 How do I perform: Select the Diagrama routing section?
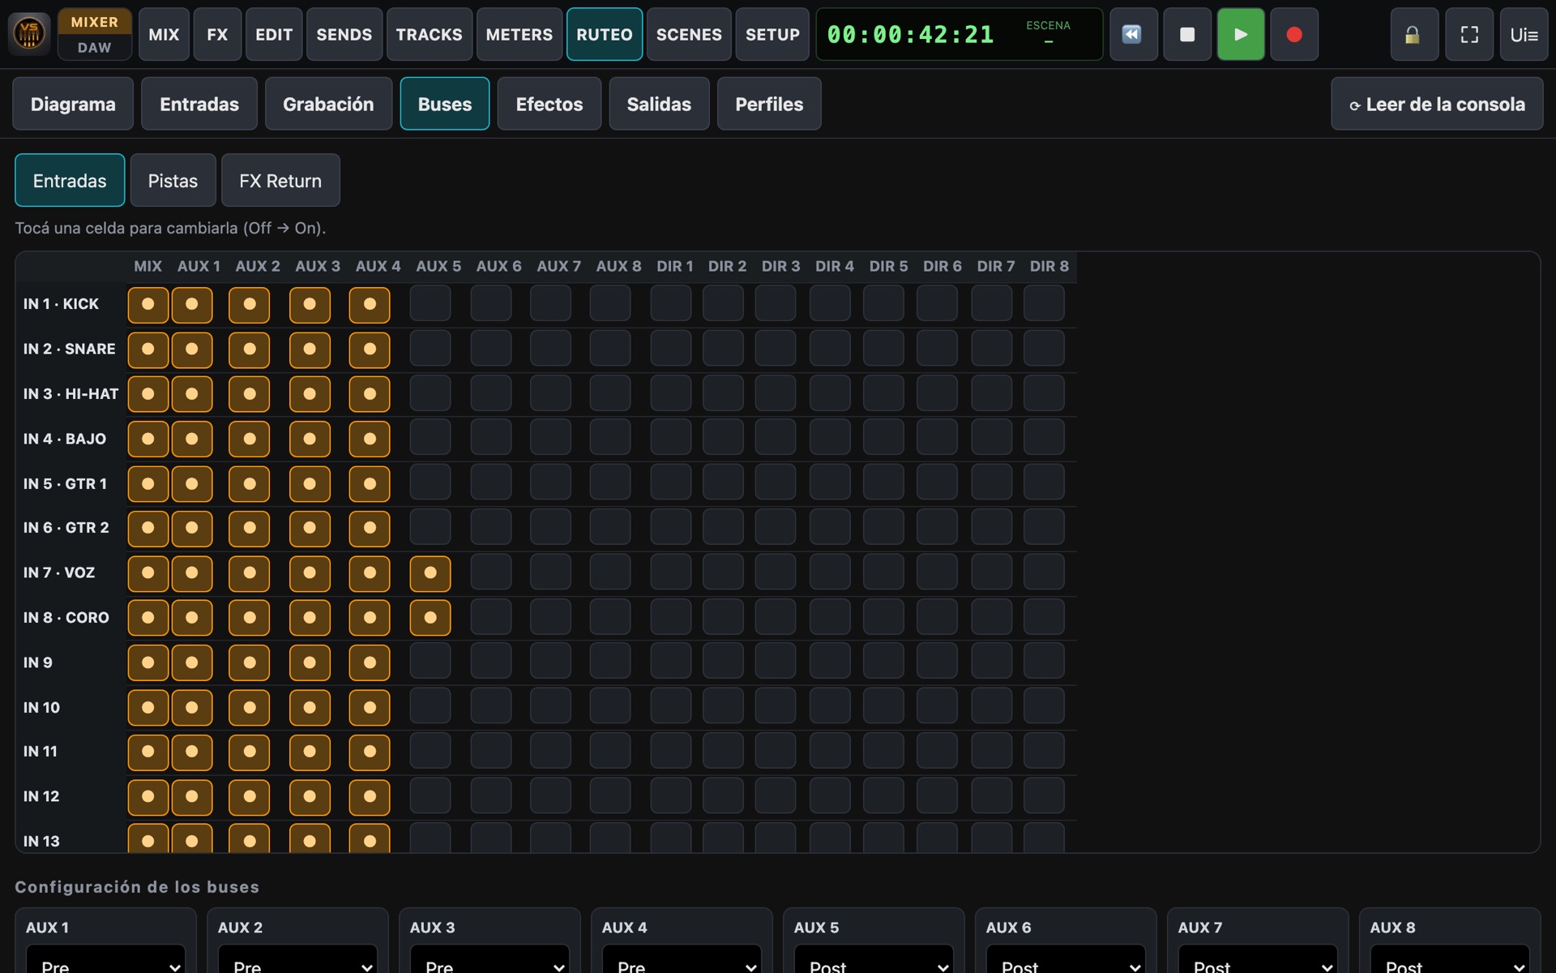coord(73,104)
